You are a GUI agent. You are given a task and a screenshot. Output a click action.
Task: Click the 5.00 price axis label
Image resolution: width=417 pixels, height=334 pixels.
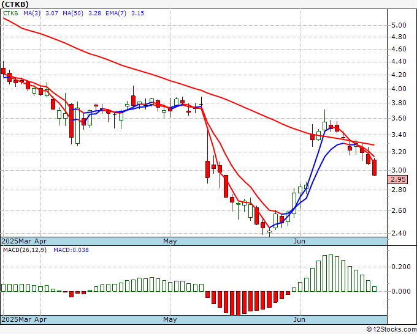[x=399, y=25]
